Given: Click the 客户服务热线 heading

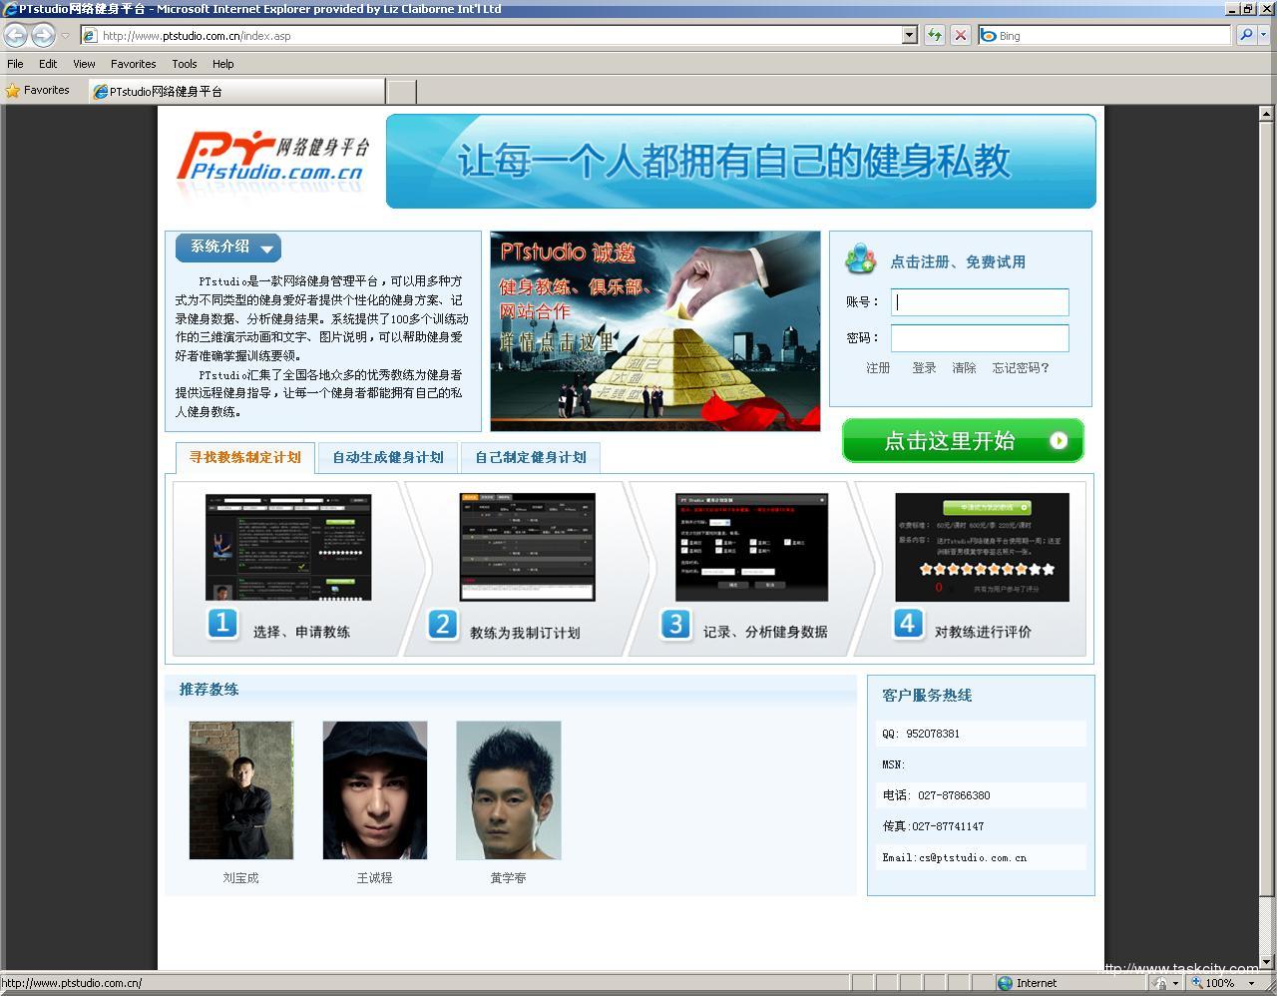Looking at the screenshot, I should [x=927, y=696].
